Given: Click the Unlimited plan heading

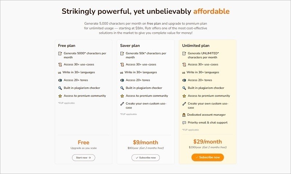Looking at the screenshot, I should coord(196,46).
